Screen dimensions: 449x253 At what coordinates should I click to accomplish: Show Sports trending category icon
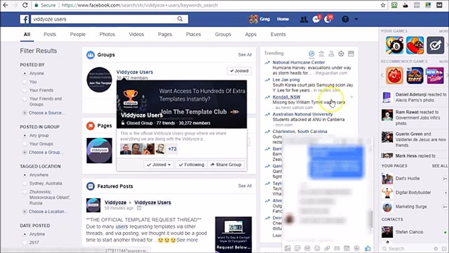(341, 53)
